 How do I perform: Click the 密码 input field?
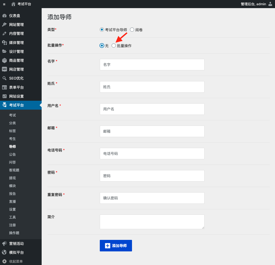coord(152,176)
